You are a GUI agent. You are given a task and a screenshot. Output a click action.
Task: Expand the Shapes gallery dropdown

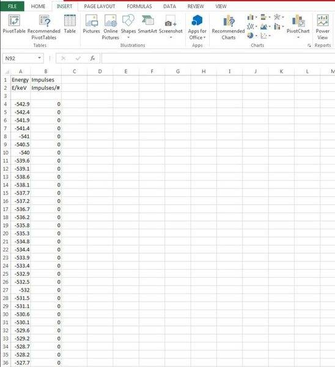point(128,37)
